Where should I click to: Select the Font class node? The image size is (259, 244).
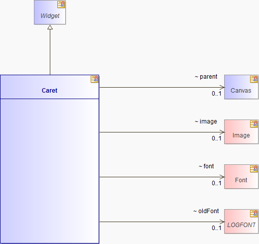(241, 177)
